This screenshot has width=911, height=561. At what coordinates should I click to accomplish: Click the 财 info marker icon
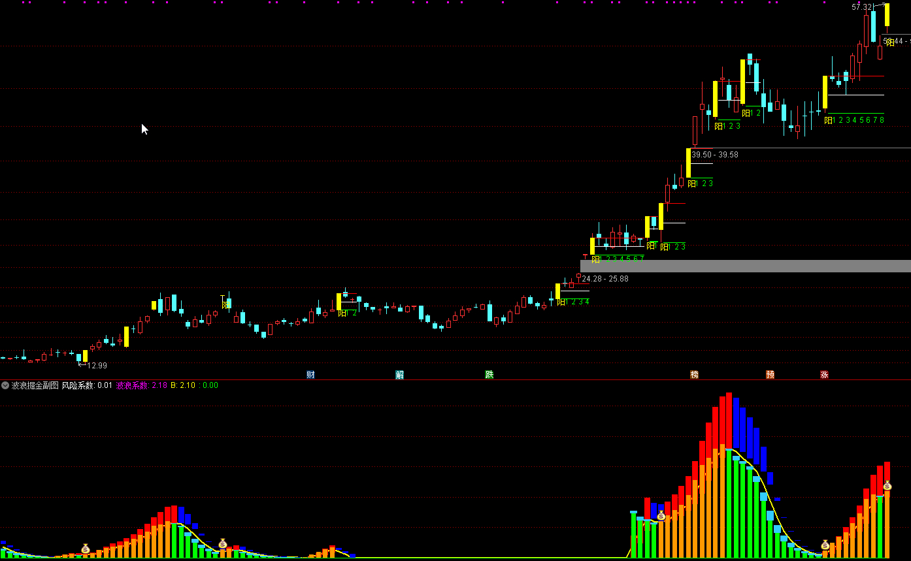(311, 375)
